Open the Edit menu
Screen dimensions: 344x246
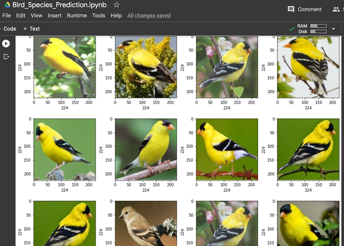coord(21,15)
